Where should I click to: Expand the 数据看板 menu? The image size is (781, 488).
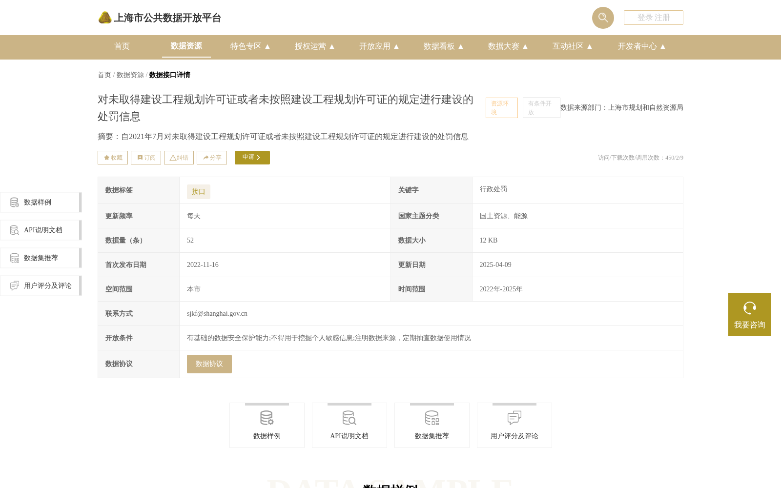(444, 46)
